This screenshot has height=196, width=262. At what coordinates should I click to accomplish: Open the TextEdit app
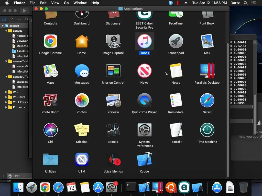[176, 130]
